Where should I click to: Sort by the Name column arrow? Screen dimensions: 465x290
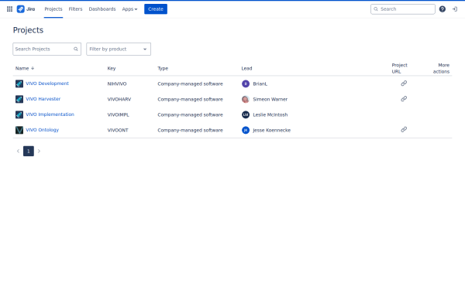33,68
